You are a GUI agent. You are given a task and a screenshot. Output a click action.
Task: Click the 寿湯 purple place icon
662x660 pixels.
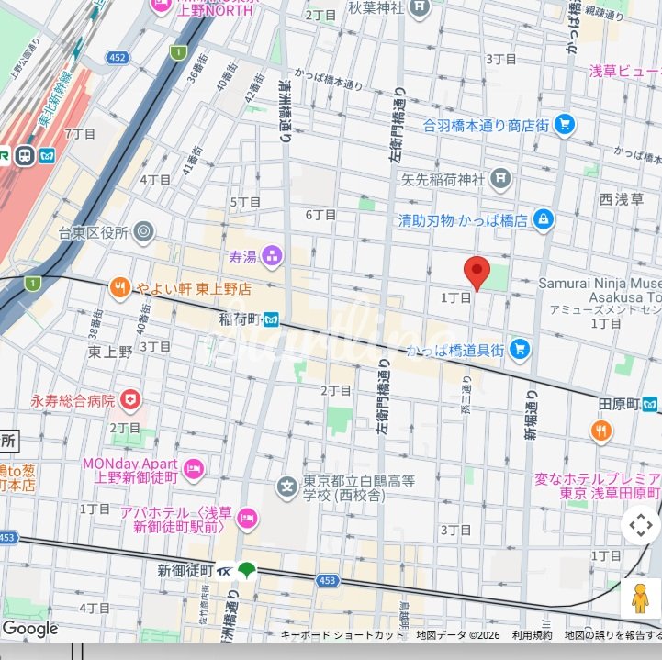(272, 257)
